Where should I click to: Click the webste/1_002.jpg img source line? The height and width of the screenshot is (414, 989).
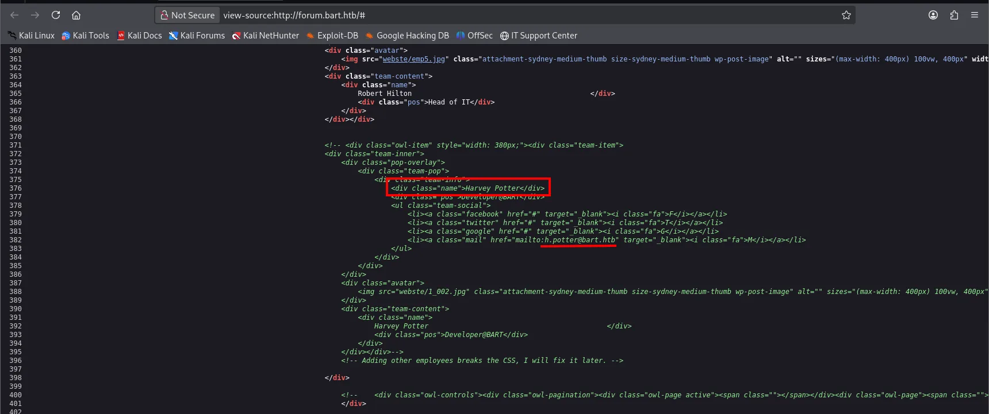coord(673,292)
